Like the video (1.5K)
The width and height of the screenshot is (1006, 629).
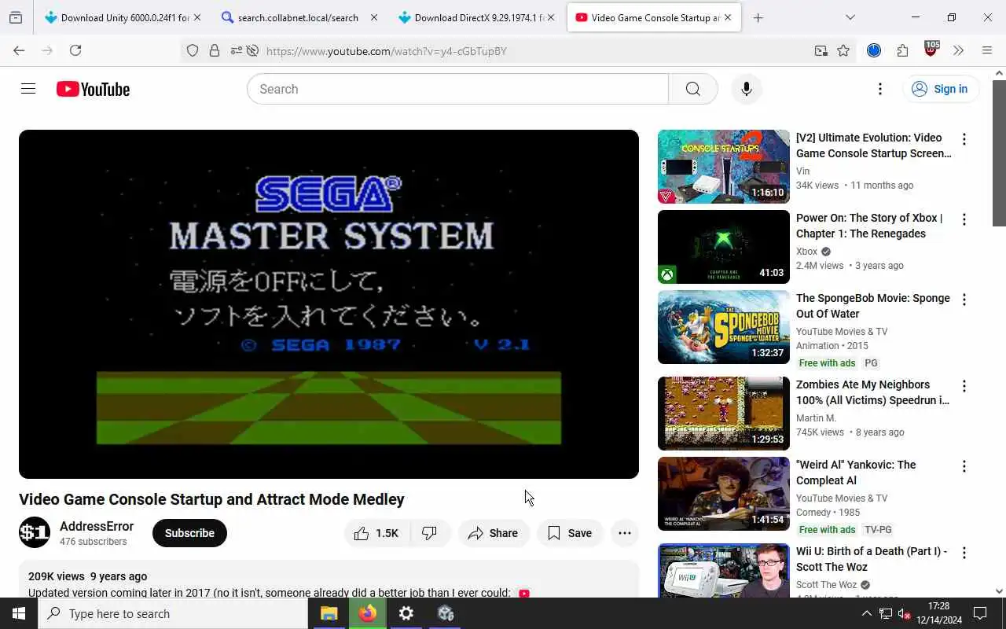(x=376, y=533)
